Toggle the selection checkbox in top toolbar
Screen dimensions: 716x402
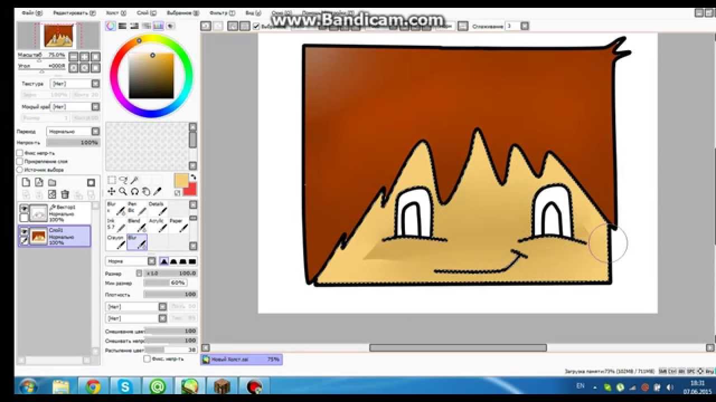(x=256, y=26)
